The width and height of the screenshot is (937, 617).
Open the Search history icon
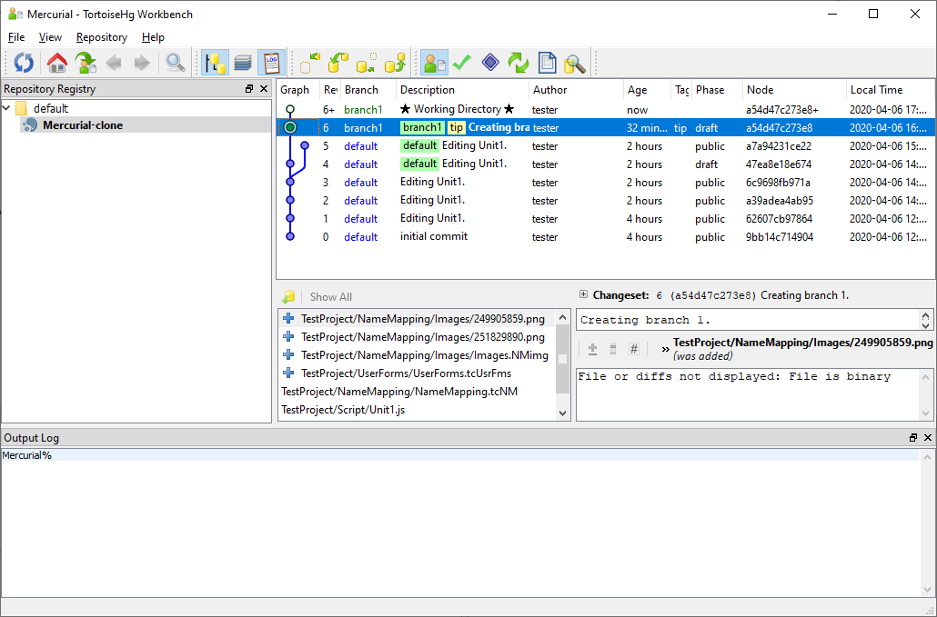click(574, 63)
